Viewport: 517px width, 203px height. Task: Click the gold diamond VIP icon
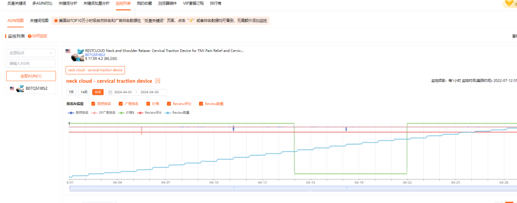coord(508,3)
